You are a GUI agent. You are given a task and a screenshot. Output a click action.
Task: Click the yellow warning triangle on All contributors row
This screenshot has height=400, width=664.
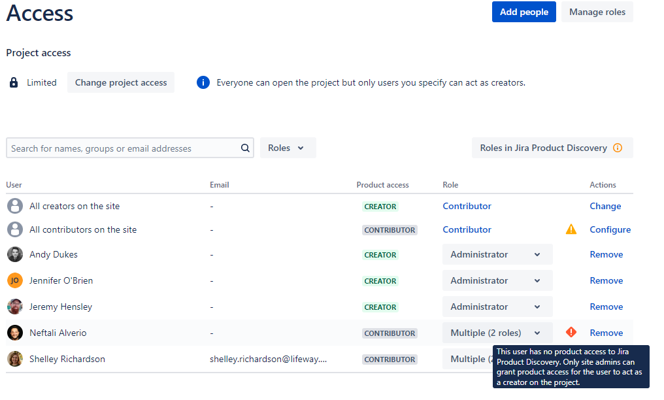coord(571,229)
